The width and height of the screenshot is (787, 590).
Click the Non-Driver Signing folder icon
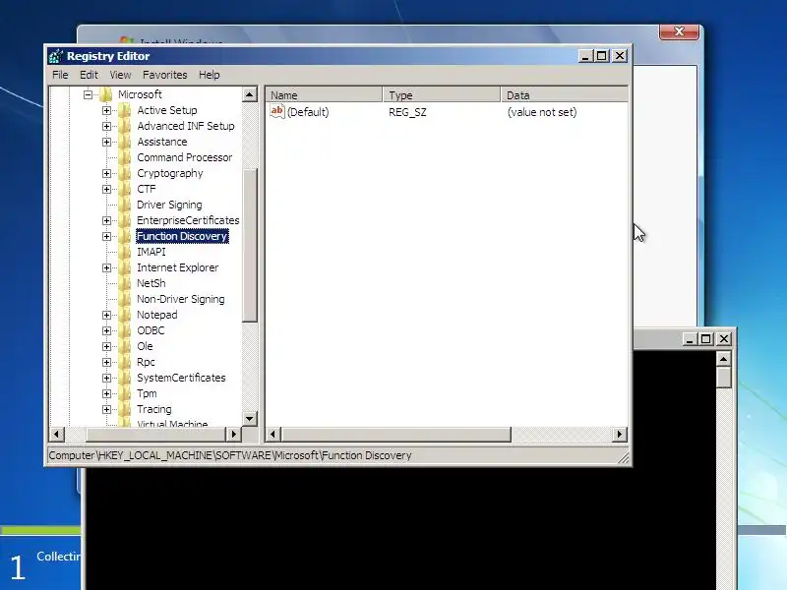click(x=125, y=299)
